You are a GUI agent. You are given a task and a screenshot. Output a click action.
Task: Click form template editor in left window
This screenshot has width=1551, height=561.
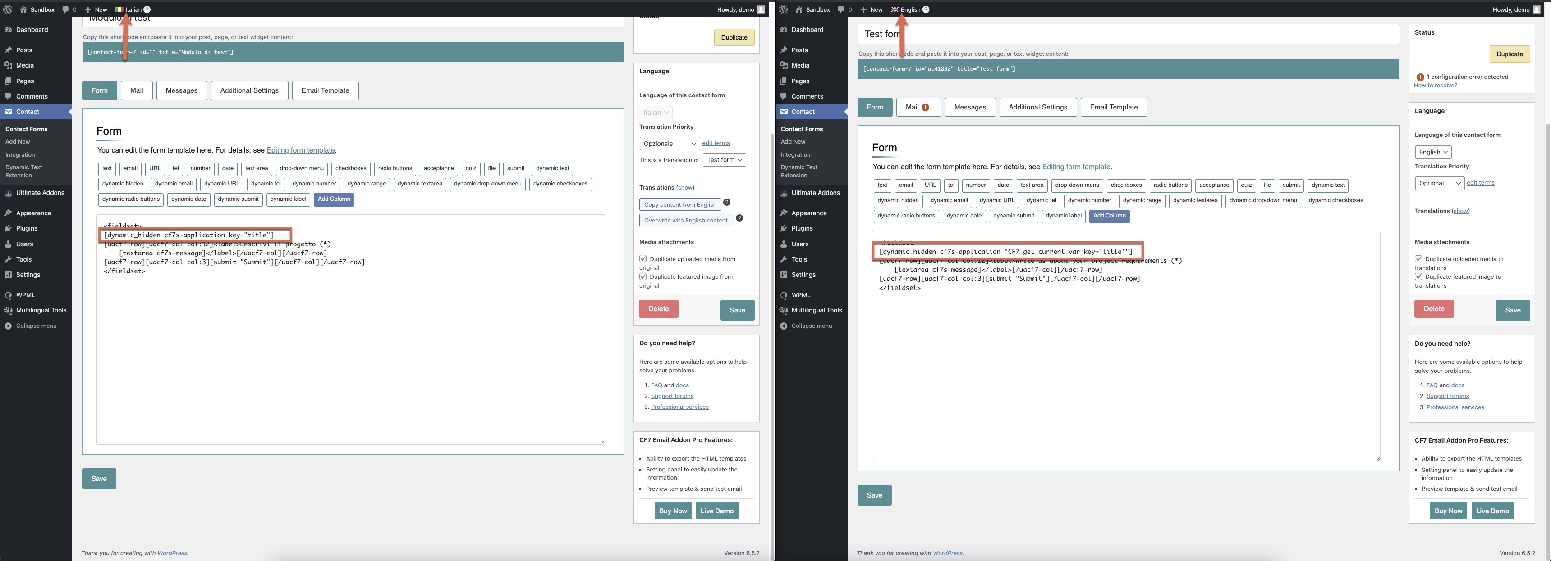pyautogui.click(x=350, y=330)
